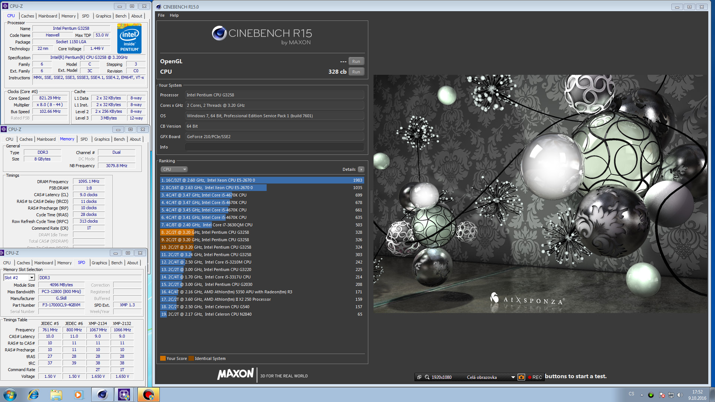Switch to Caches tab in top CPU-Z window
This screenshot has width=715, height=402.
pyautogui.click(x=27, y=16)
